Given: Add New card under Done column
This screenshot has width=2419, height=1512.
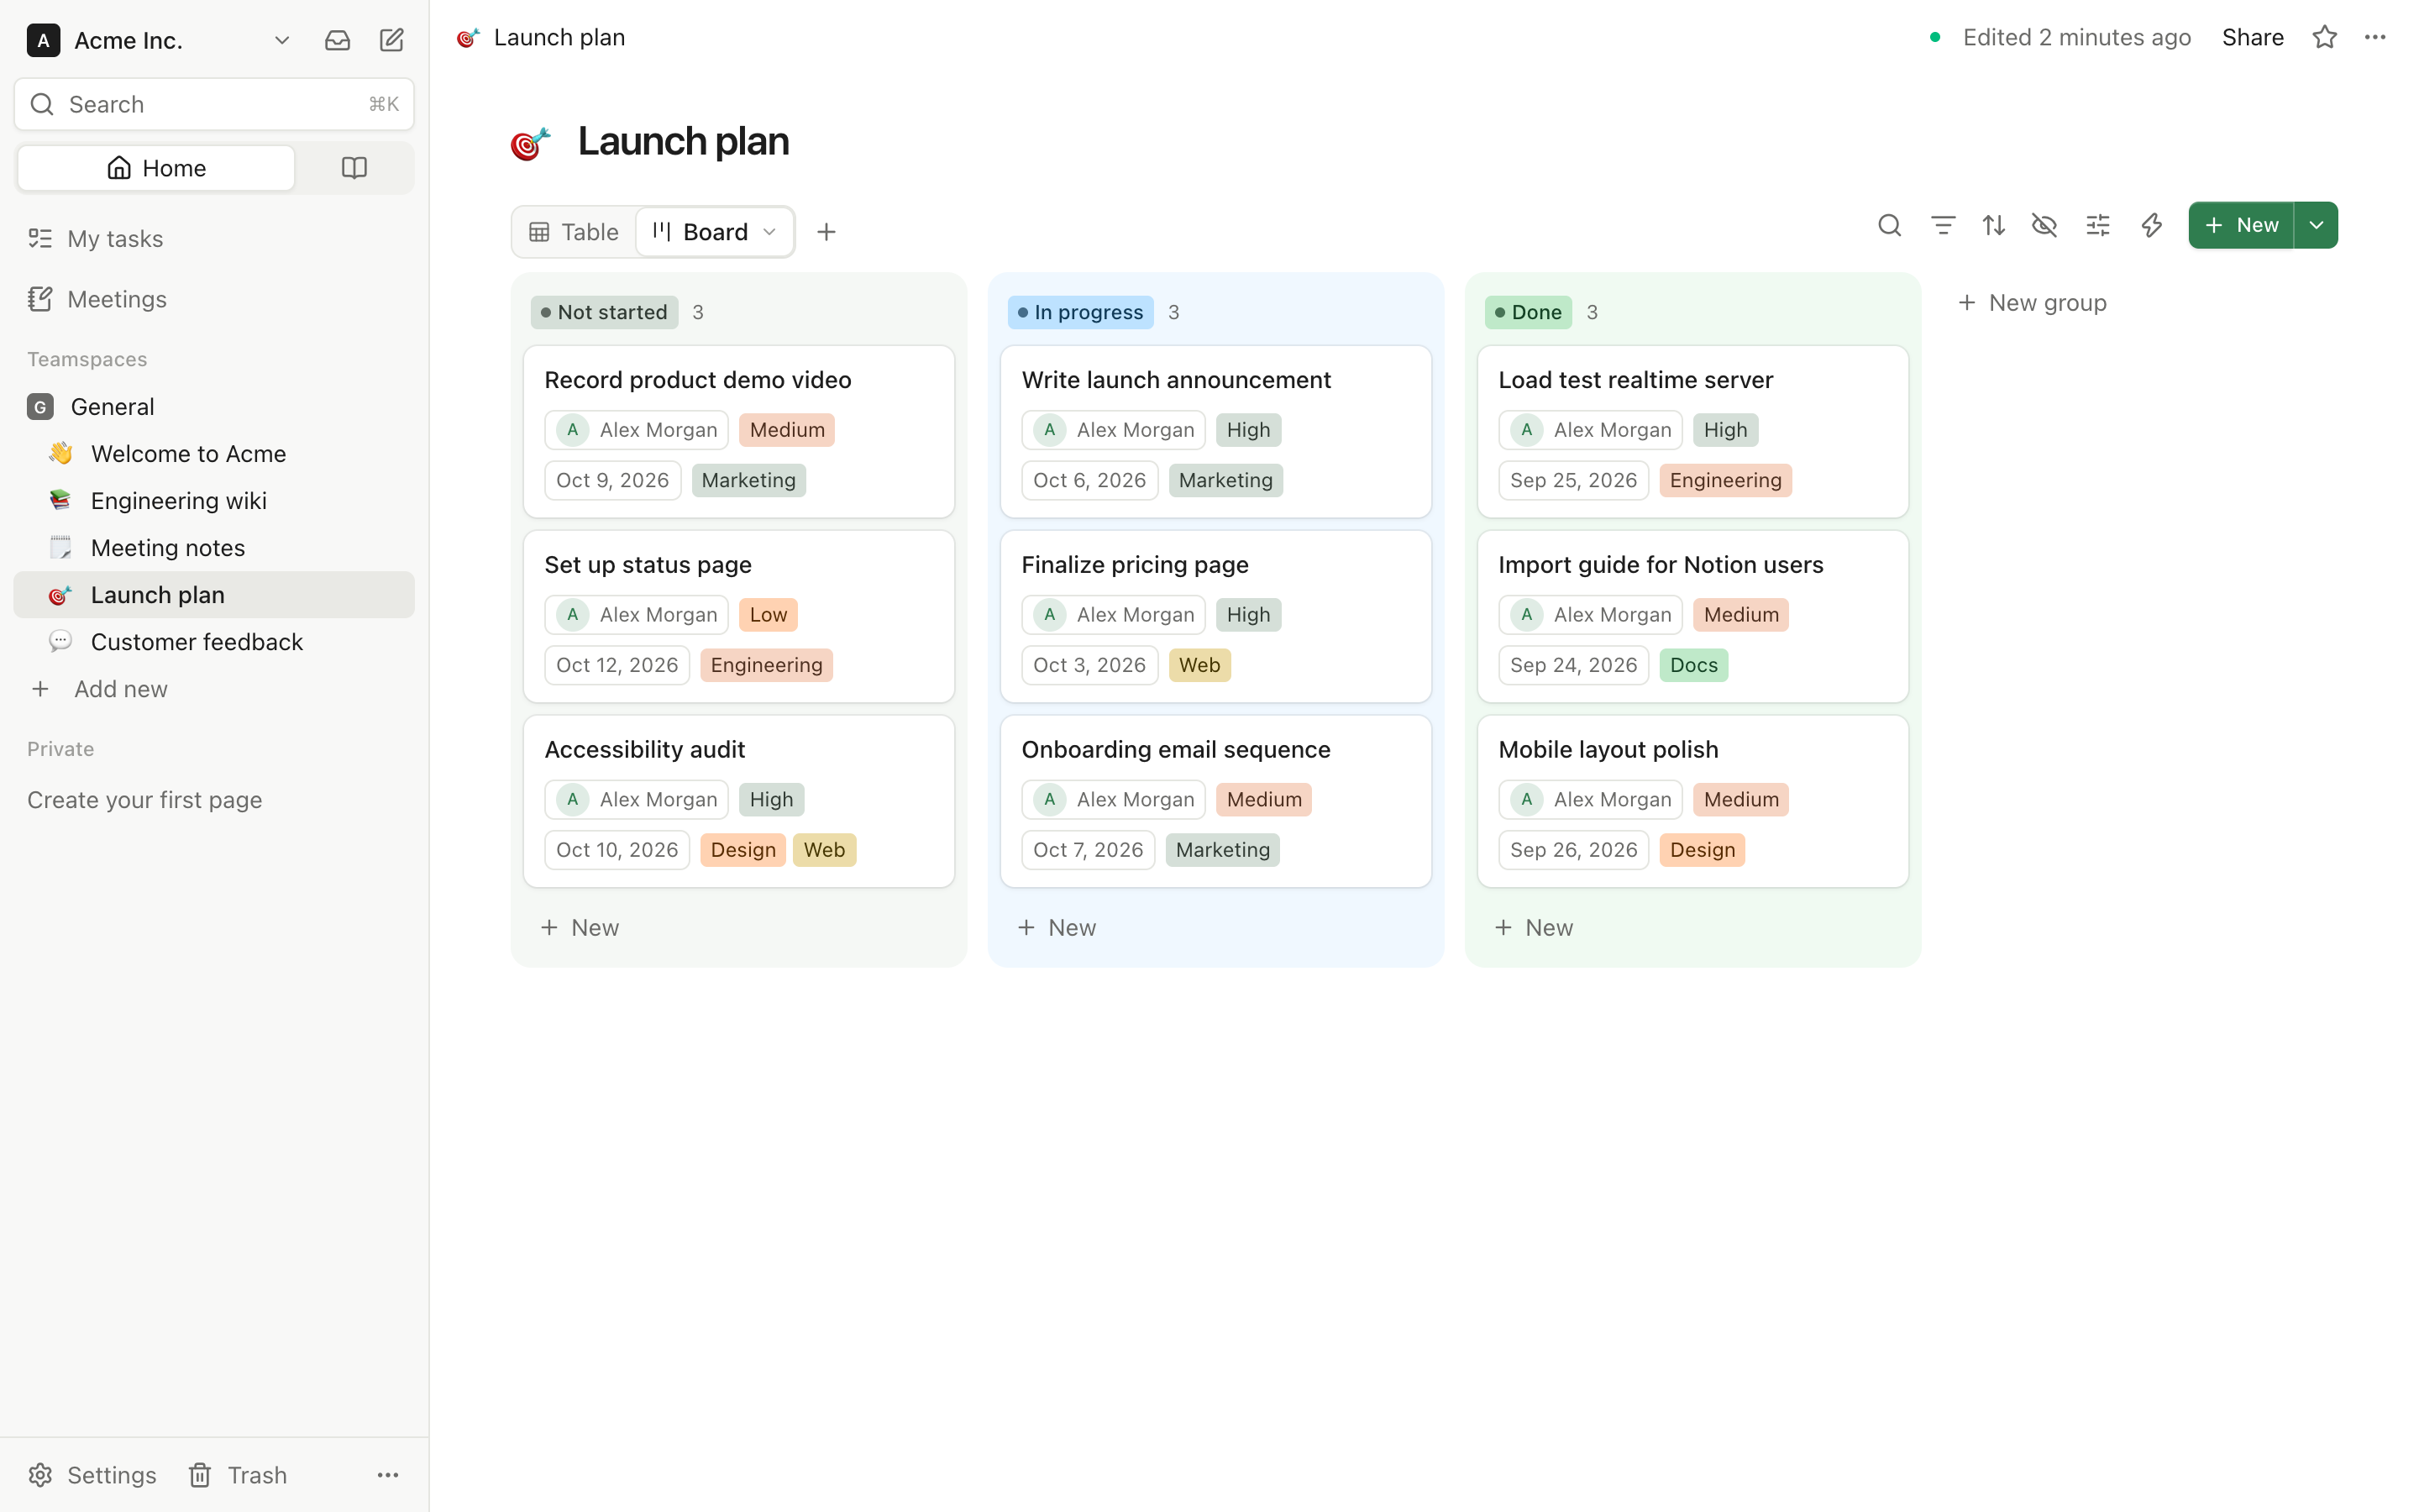Looking at the screenshot, I should (1534, 928).
